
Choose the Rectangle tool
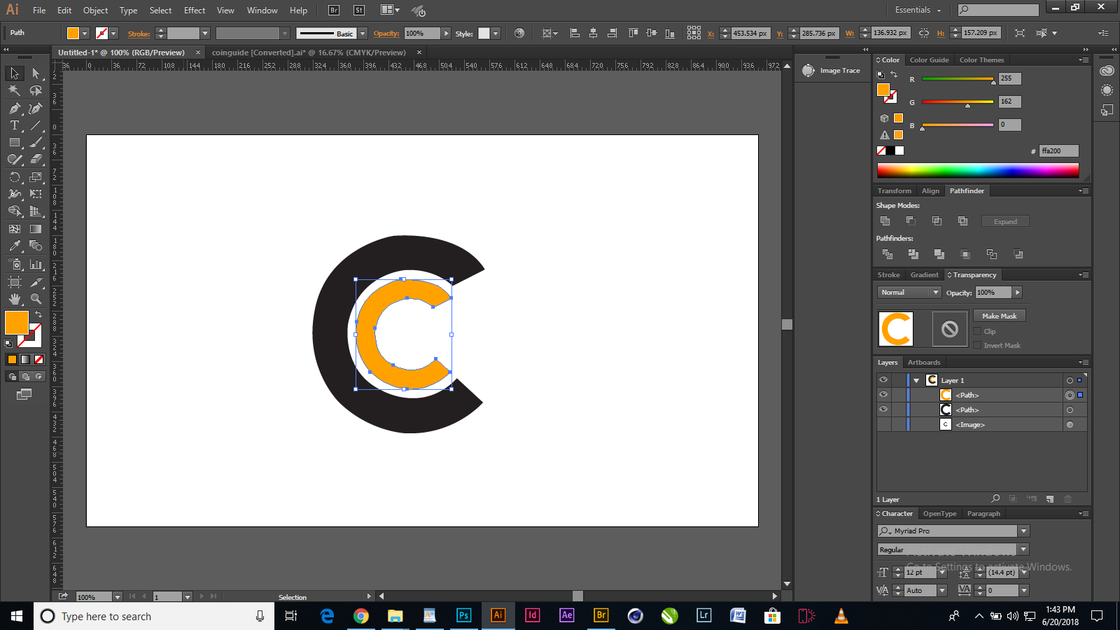pos(15,142)
